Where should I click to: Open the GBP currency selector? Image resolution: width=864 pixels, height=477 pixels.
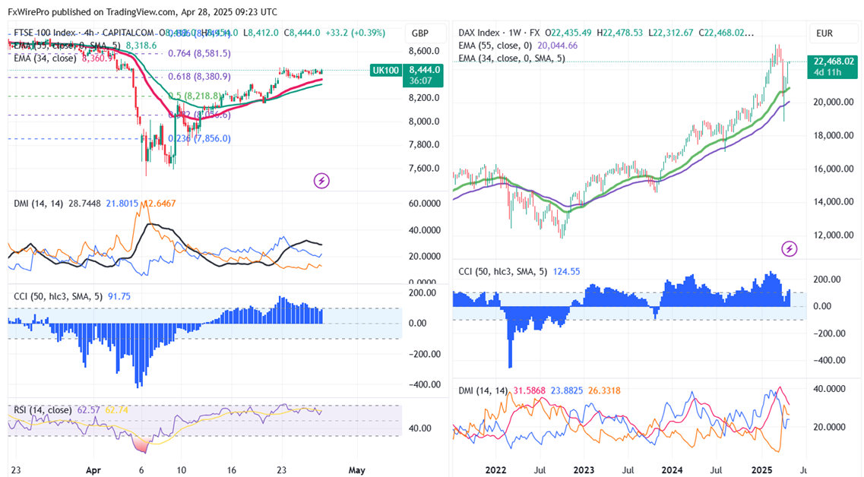click(x=419, y=33)
